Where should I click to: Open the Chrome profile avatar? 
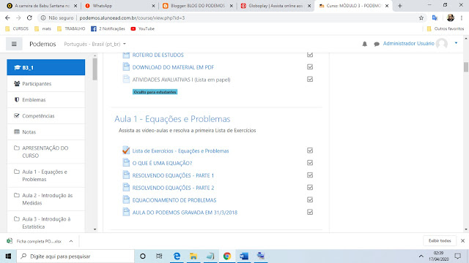pyautogui.click(x=451, y=18)
